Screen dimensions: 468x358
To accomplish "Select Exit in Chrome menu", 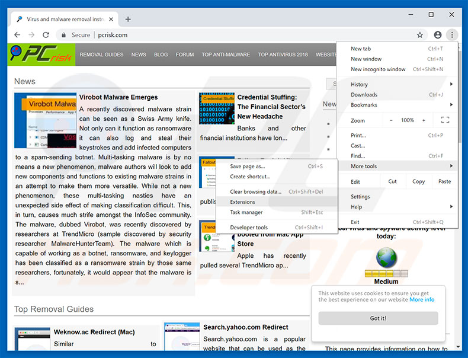I will (398, 222).
